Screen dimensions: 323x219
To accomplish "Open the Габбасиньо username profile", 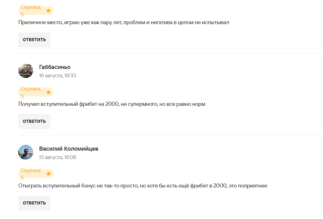I will 55,67.
